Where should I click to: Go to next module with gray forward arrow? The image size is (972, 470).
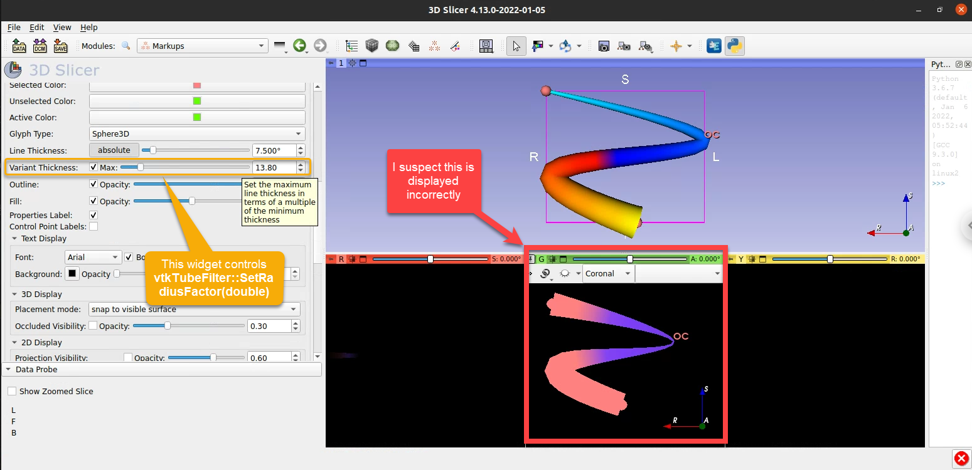coord(320,46)
